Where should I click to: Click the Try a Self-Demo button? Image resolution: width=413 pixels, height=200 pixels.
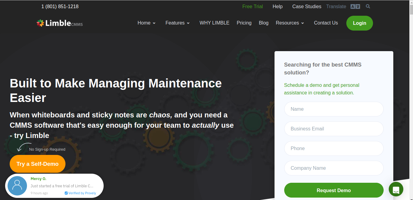tap(38, 164)
